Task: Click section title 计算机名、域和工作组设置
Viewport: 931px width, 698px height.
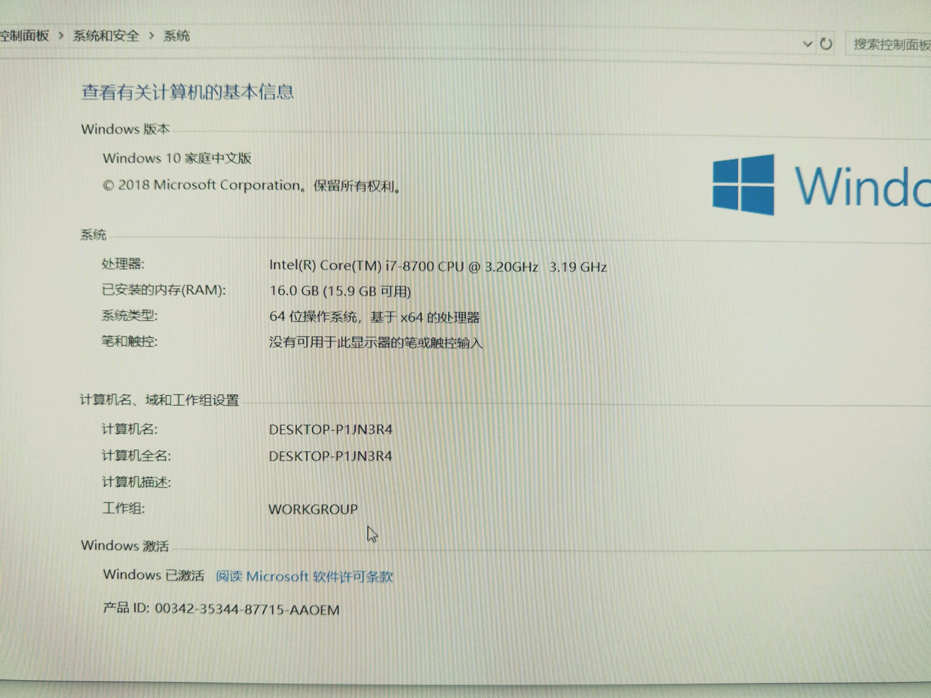Action: pyautogui.click(x=160, y=400)
